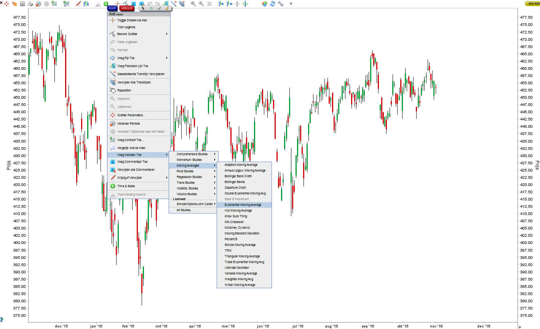The height and width of the screenshot is (329, 540).
Task: Click the green dollar Time & Sales toolbar icon
Action: pyautogui.click(x=106, y=4)
